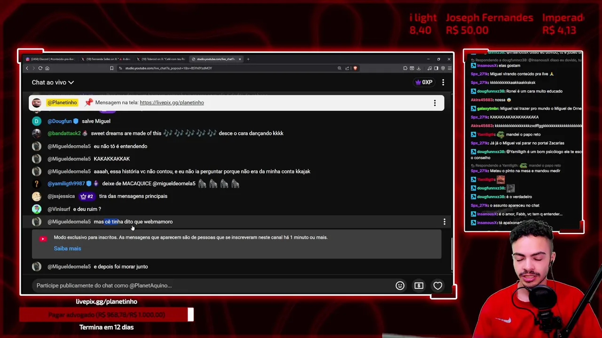
Task: Click the chat vertical scrollbar
Action: [452, 253]
